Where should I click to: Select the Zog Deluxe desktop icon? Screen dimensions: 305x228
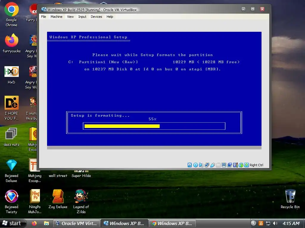pyautogui.click(x=58, y=199)
